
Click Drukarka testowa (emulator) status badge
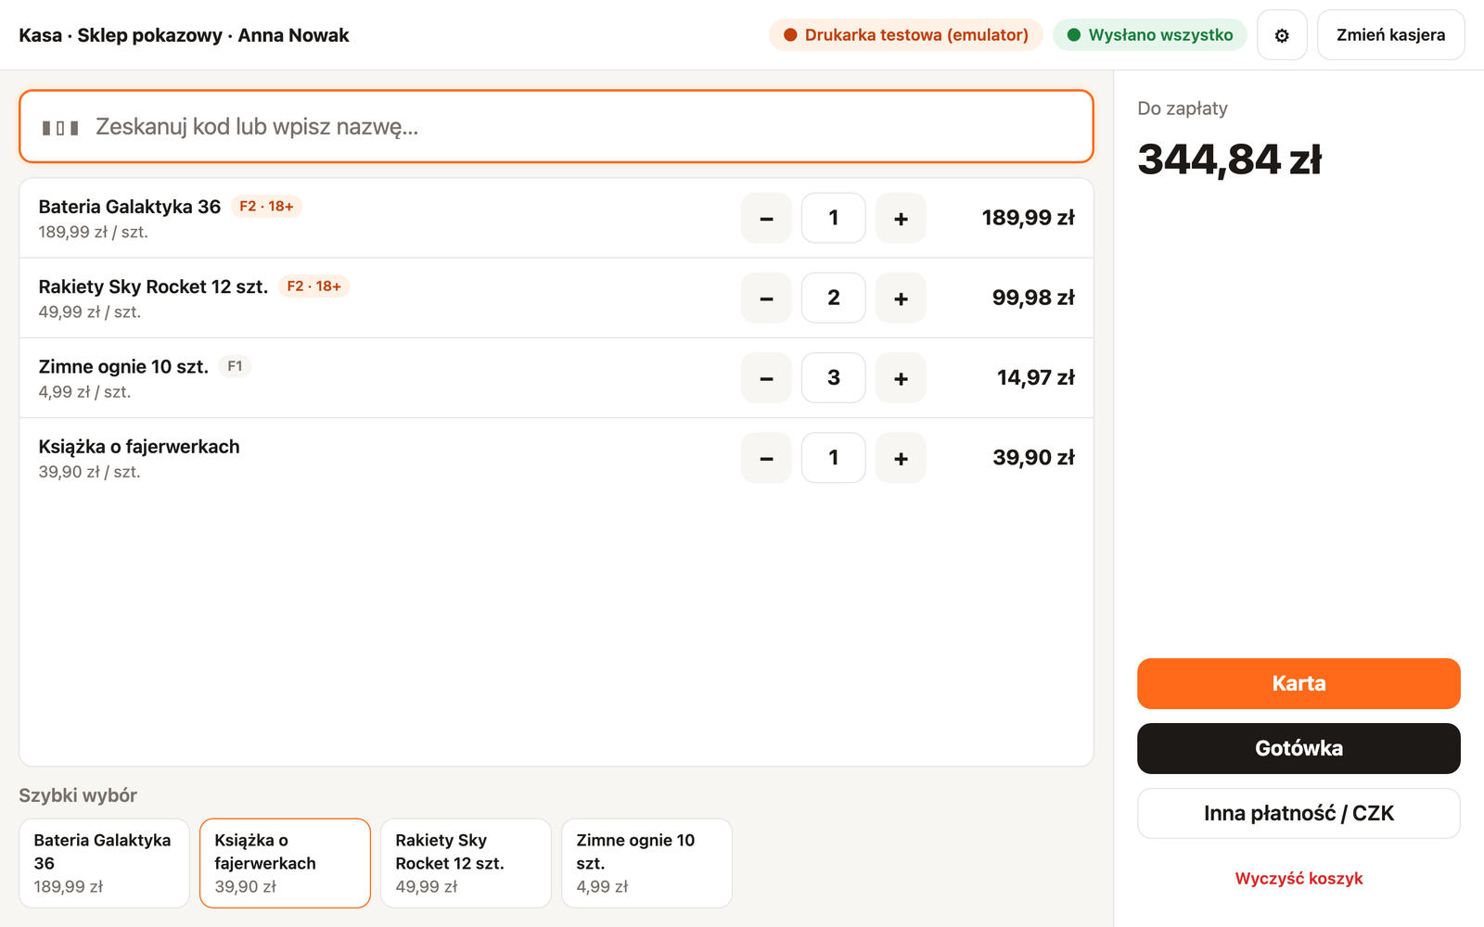[x=906, y=35]
